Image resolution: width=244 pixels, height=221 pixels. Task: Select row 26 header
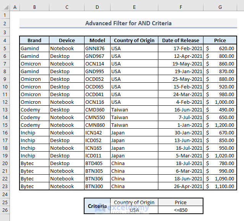(x=5, y=210)
